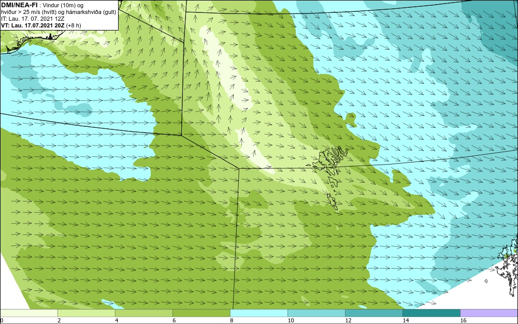Click the legend scale label '12'

coord(348,320)
